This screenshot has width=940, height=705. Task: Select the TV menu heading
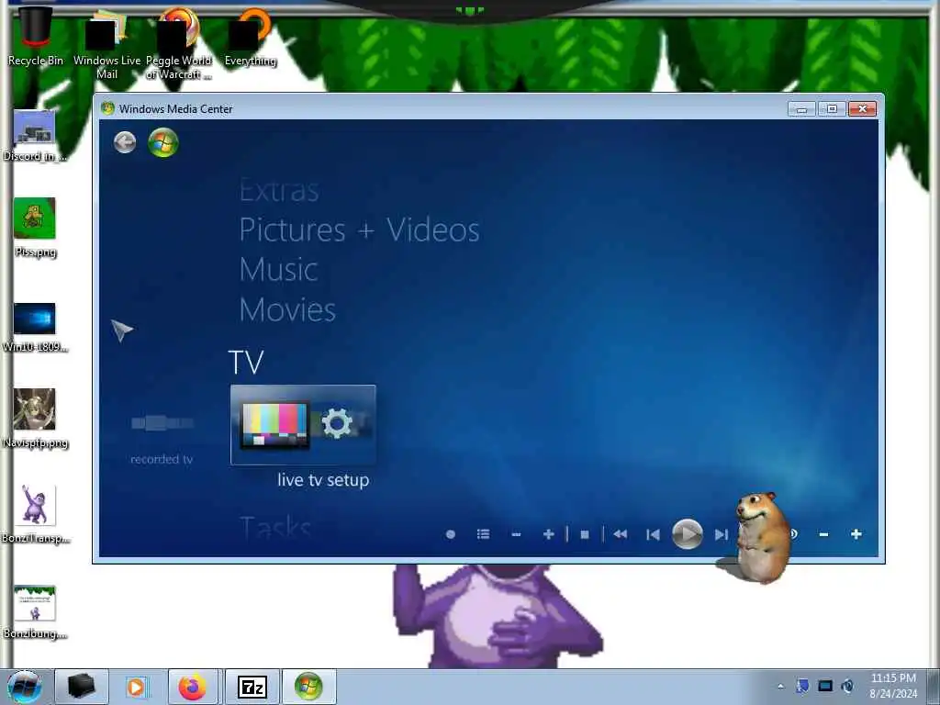pyautogui.click(x=246, y=362)
